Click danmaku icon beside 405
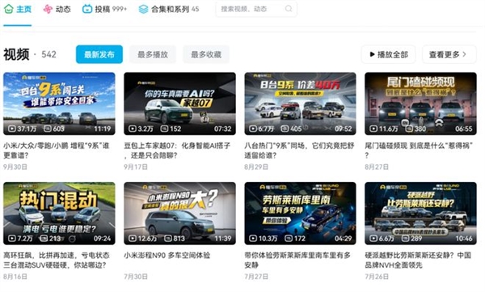The image size is (485, 292). coord(285,129)
